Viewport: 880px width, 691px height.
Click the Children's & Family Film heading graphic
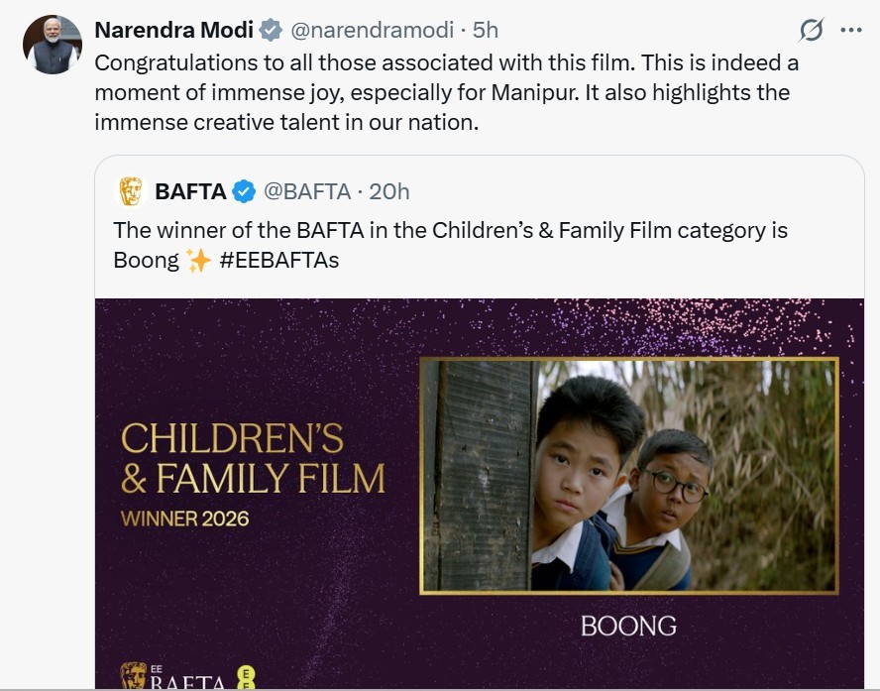[252, 458]
